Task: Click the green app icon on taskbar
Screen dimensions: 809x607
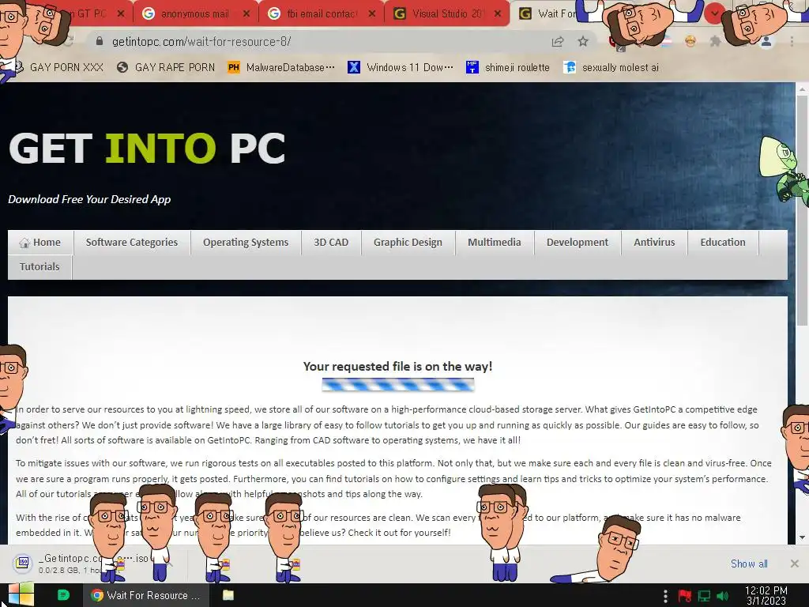Action: point(63,595)
